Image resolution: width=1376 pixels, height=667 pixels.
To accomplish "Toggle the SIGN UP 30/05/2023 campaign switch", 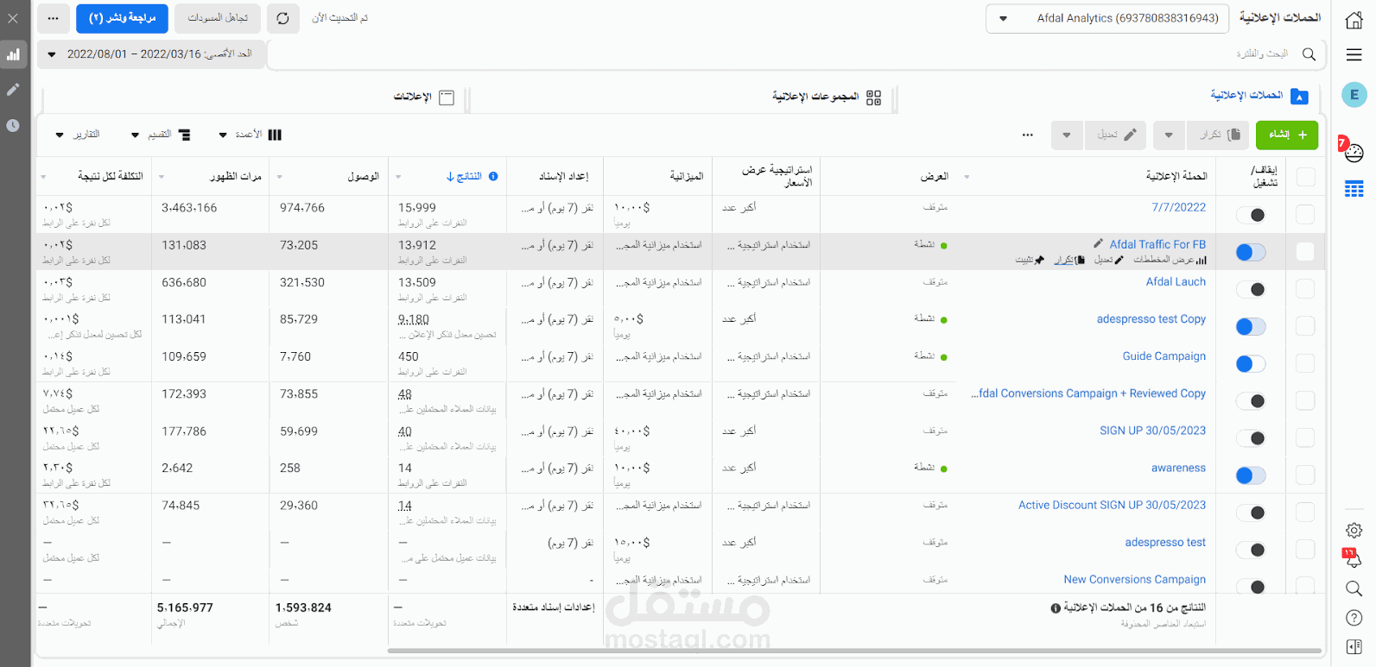I will [1251, 438].
